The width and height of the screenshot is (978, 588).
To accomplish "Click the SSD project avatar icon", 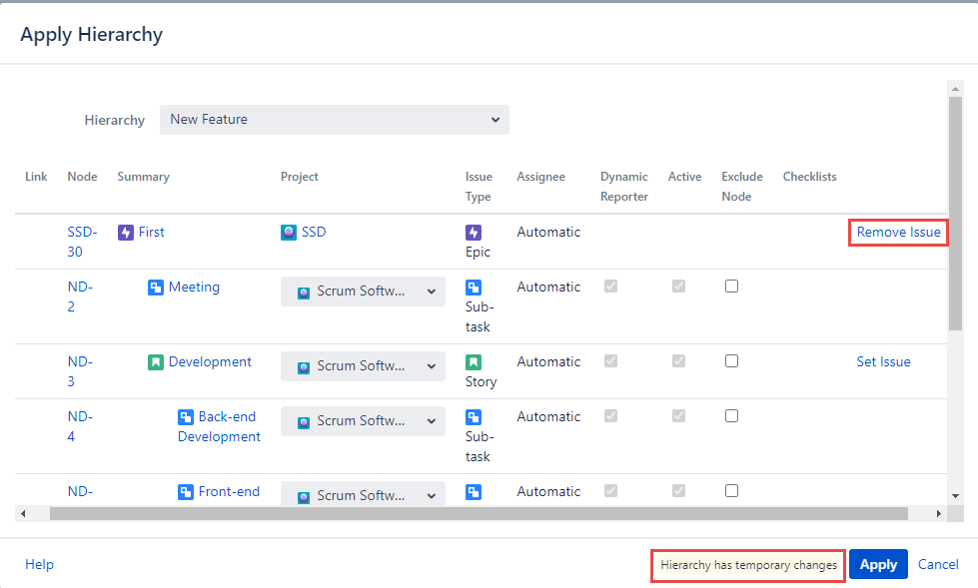I will tap(289, 233).
